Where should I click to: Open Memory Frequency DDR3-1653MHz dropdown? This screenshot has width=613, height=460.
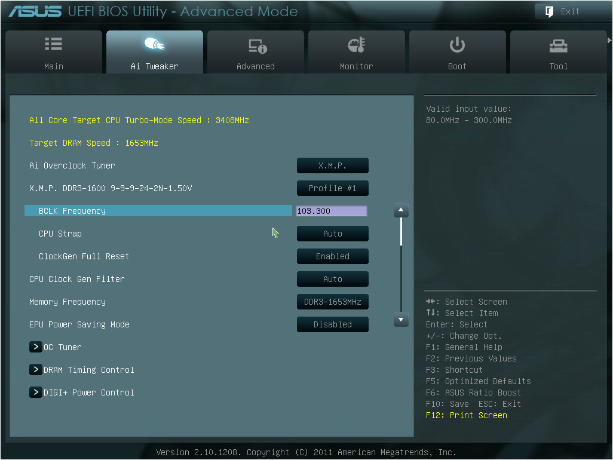(333, 301)
